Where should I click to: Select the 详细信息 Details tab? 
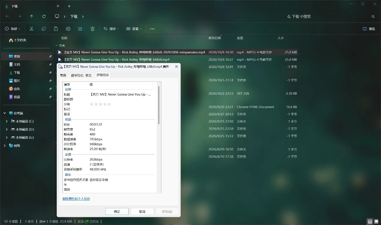click(x=102, y=75)
